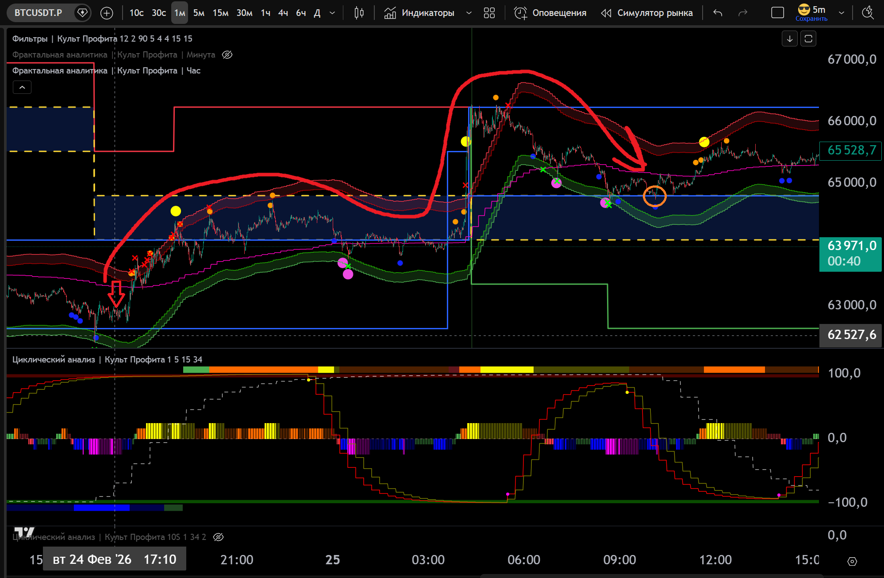Click the redo arrow icon

743,13
